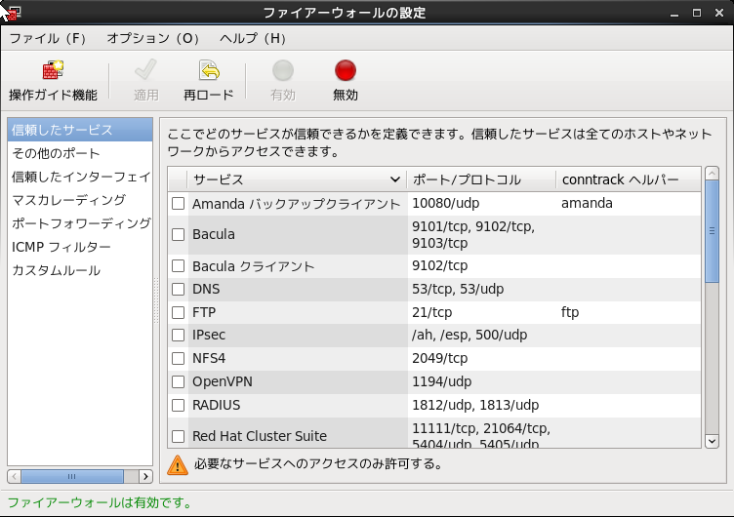Click the firewall icon in title bar
The height and width of the screenshot is (517, 734).
click(x=13, y=13)
